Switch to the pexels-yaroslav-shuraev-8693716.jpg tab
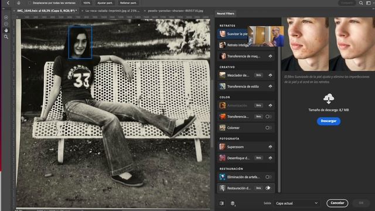Screen dimensions: 375x211 click(x=175, y=11)
